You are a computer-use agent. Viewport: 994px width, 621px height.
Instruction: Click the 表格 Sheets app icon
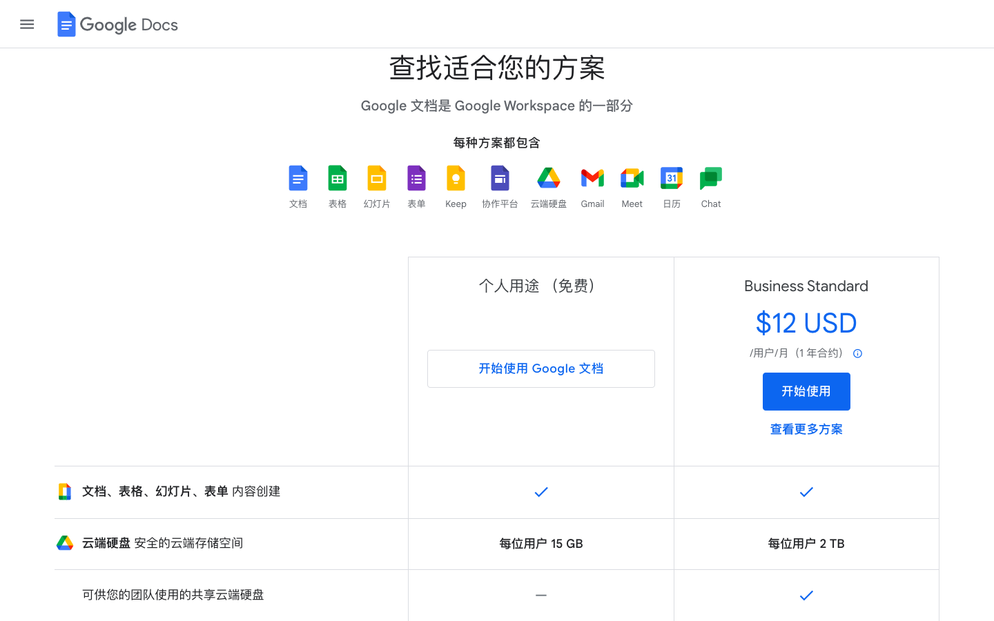coord(338,178)
